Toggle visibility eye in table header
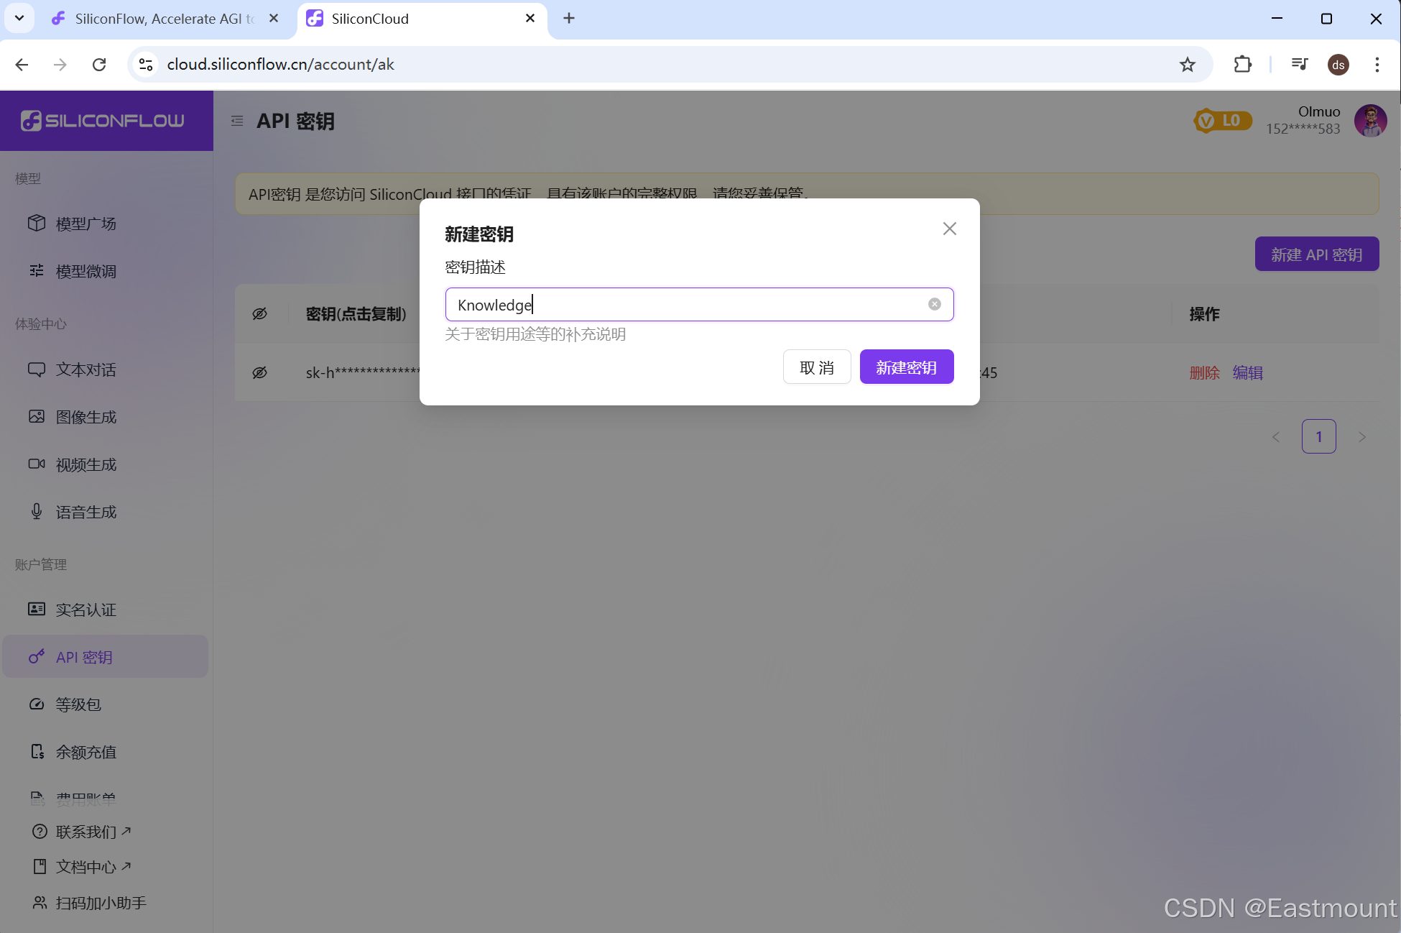The width and height of the screenshot is (1401, 933). (259, 313)
